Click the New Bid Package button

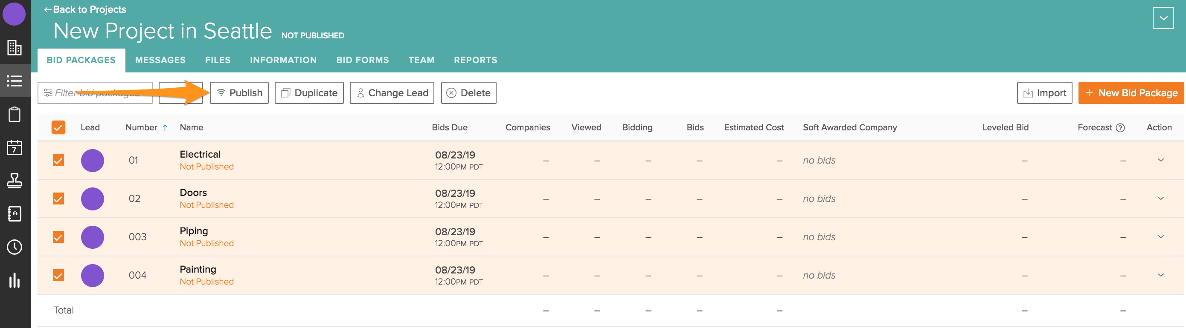tap(1131, 93)
